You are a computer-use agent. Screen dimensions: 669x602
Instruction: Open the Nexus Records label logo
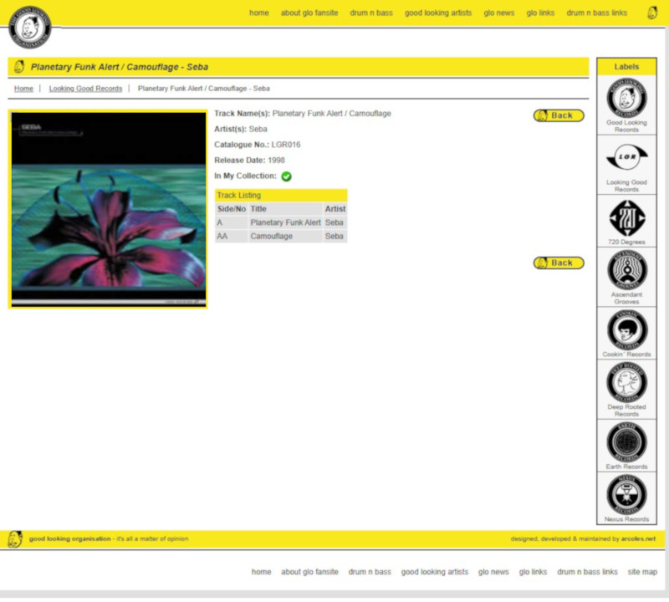click(x=626, y=495)
